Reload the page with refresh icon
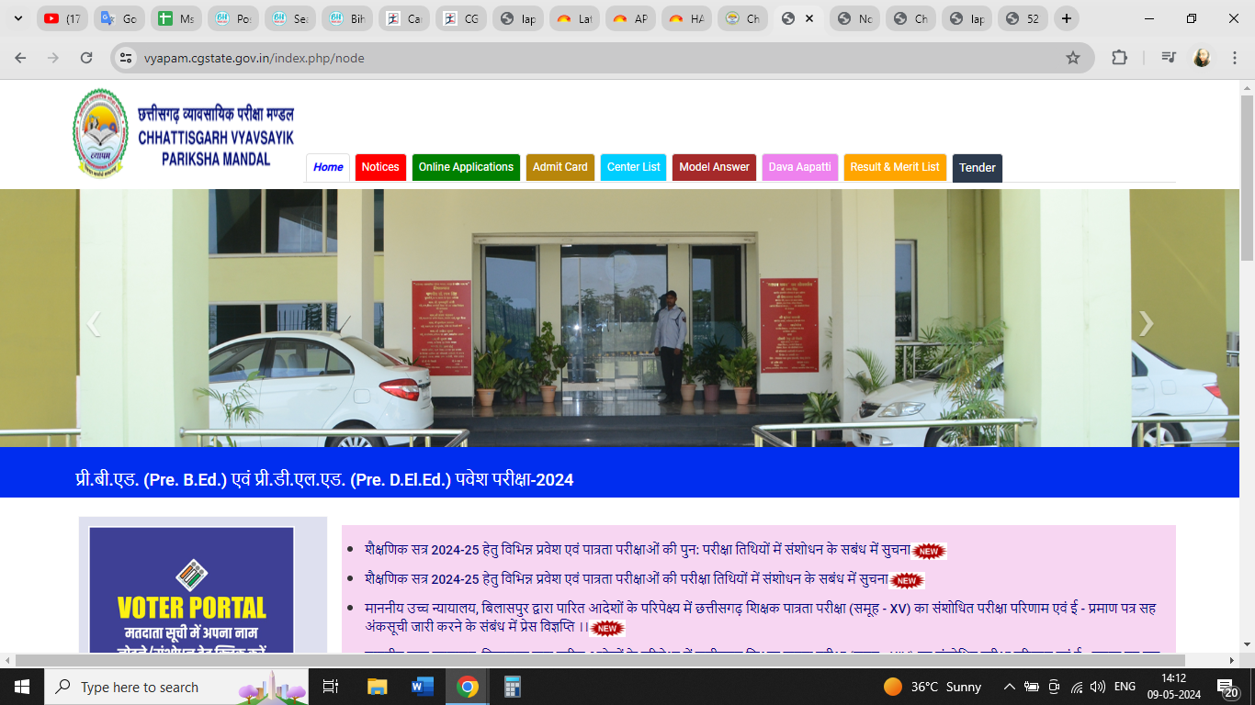1255x705 pixels. coord(86,58)
